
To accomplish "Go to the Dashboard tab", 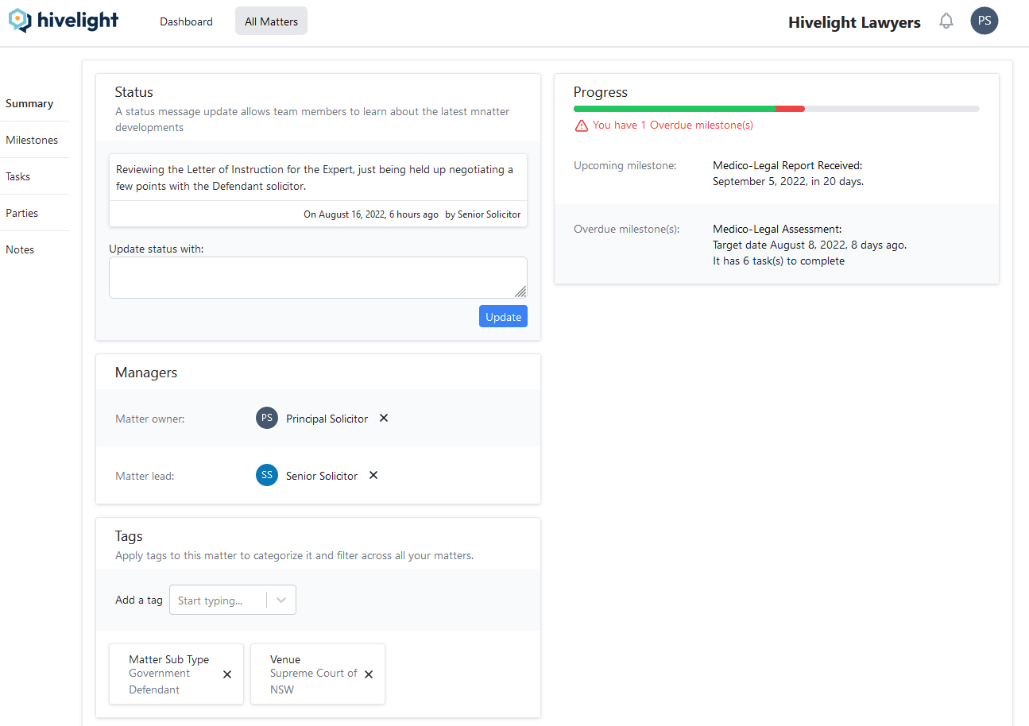I will pos(186,21).
